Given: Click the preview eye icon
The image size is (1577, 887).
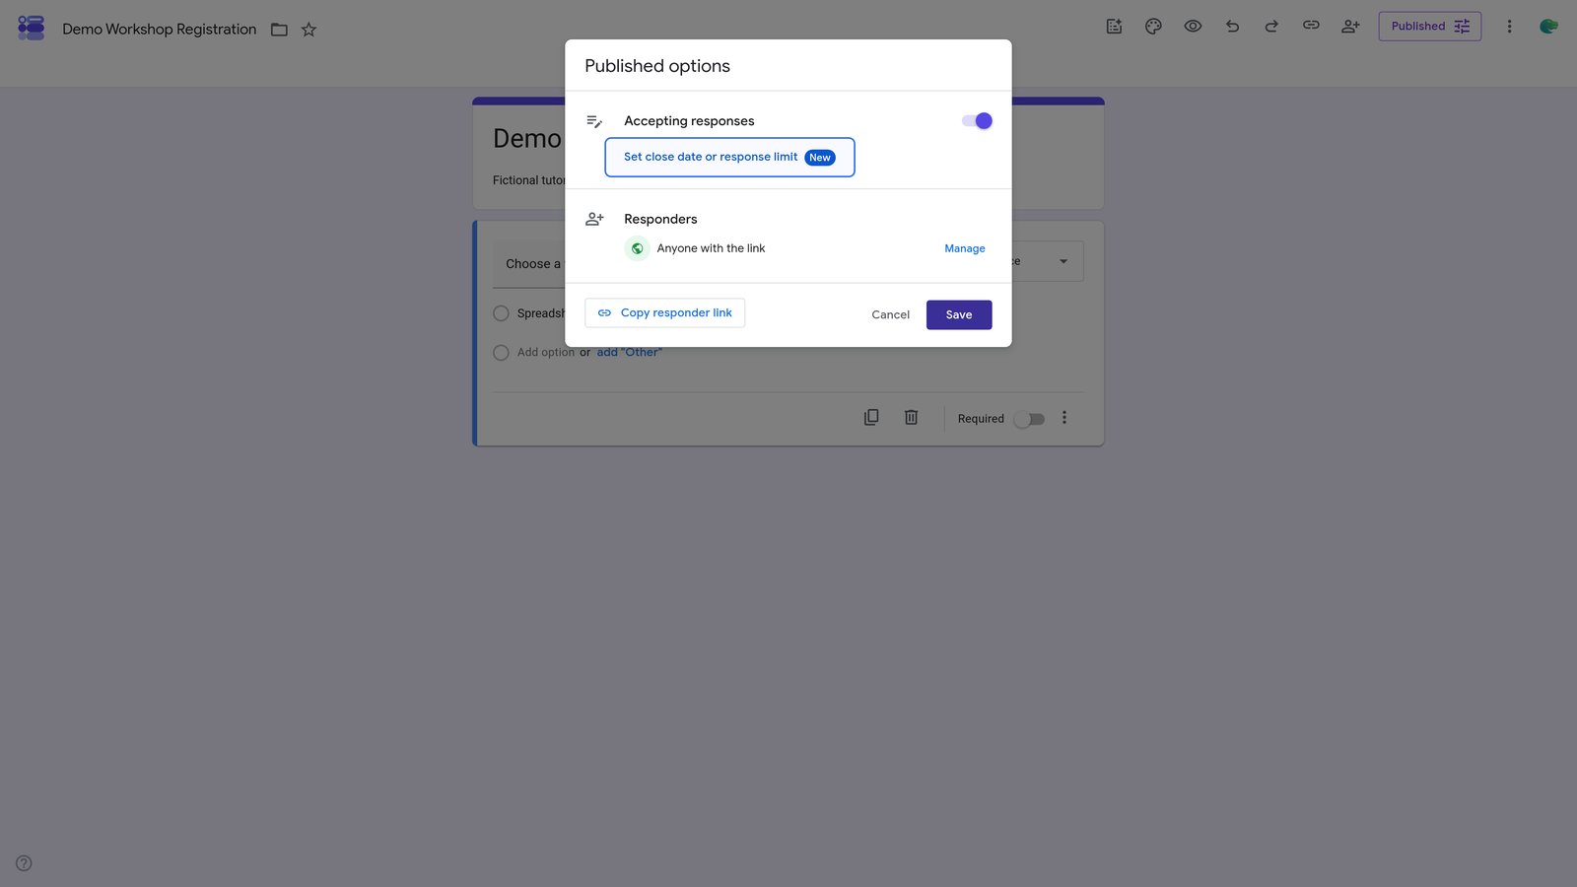Looking at the screenshot, I should point(1193,27).
